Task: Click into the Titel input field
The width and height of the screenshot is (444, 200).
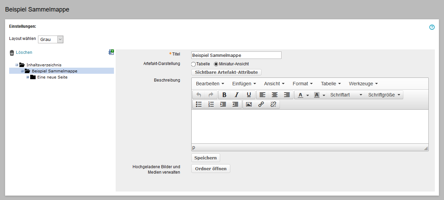Action: point(236,55)
